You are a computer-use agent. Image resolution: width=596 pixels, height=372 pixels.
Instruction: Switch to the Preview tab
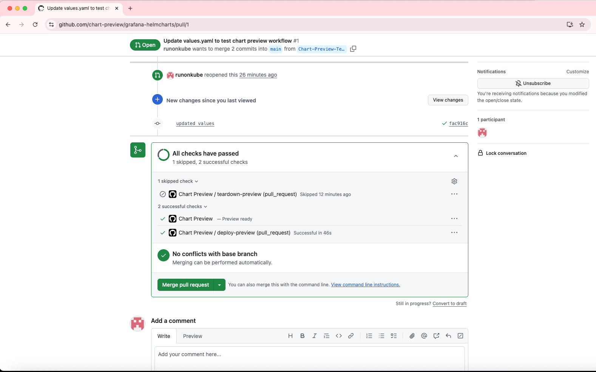[193, 336]
